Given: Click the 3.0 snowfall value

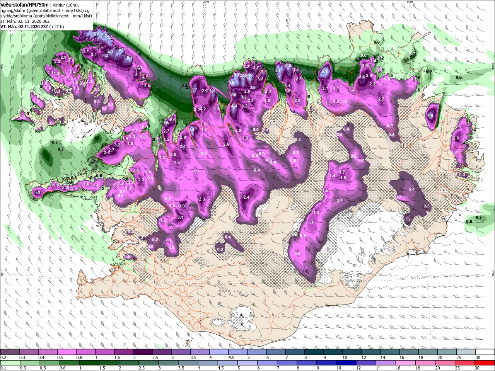Looking at the screenshot, I should (182, 206).
